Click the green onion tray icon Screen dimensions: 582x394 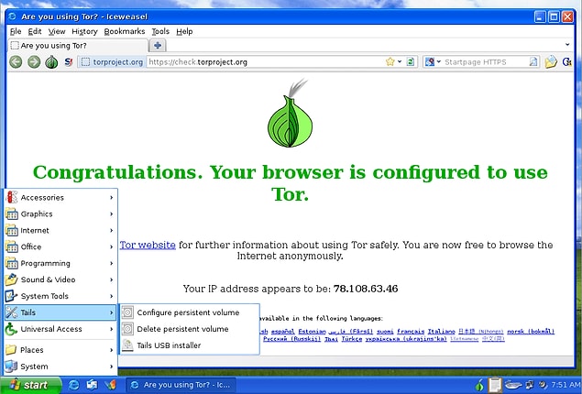[479, 385]
